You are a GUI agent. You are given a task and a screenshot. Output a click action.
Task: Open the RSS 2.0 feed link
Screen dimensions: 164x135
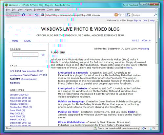136,40
